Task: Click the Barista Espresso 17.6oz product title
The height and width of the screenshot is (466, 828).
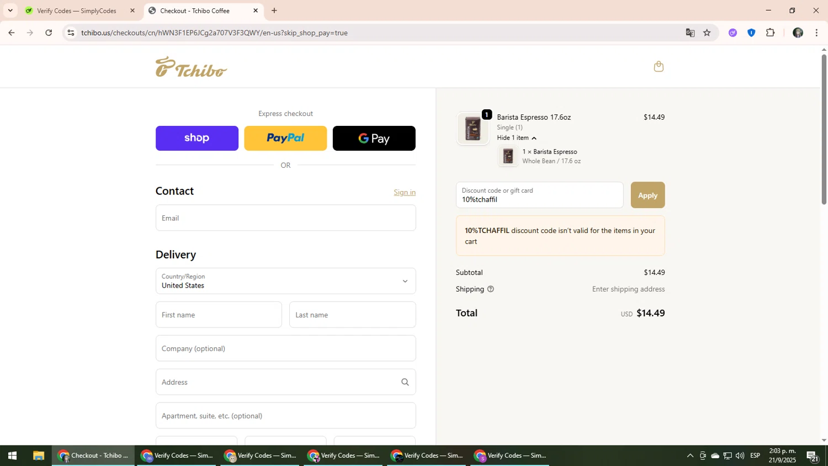Action: (x=534, y=117)
